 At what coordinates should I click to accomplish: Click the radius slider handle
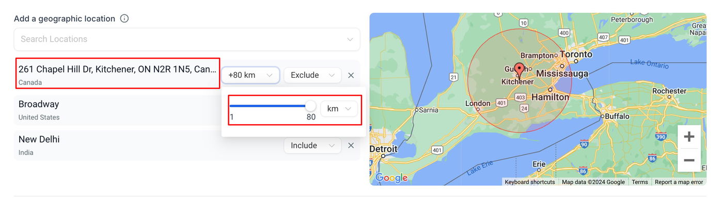point(310,106)
